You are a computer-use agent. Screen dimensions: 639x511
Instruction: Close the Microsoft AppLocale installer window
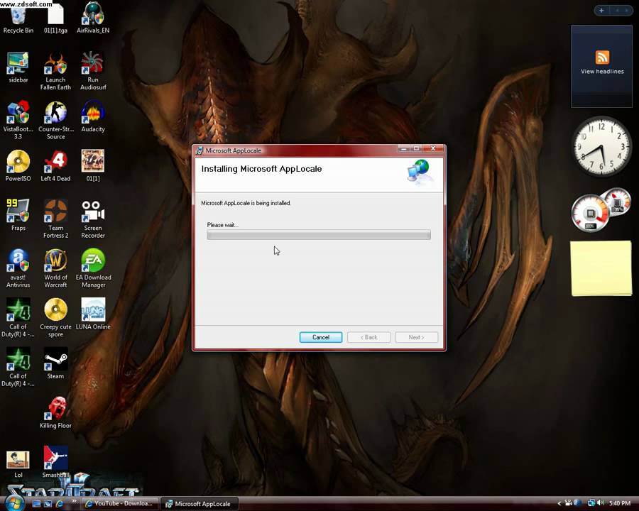pos(433,149)
